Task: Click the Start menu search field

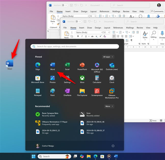Action: point(75,46)
